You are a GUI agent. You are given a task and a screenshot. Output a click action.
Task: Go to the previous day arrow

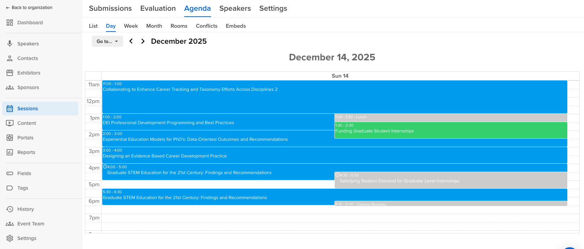pos(131,41)
